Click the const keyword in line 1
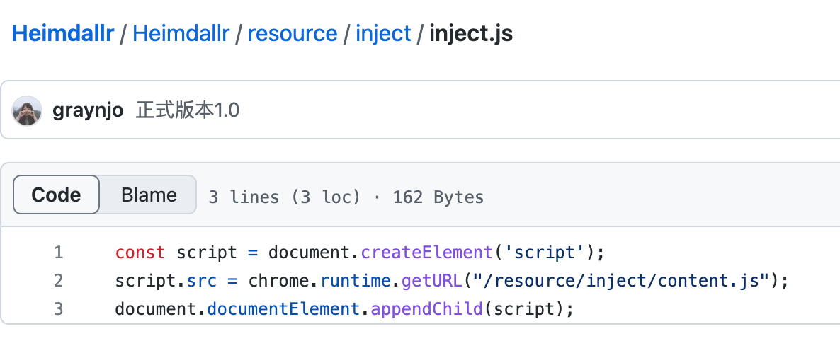 point(140,253)
